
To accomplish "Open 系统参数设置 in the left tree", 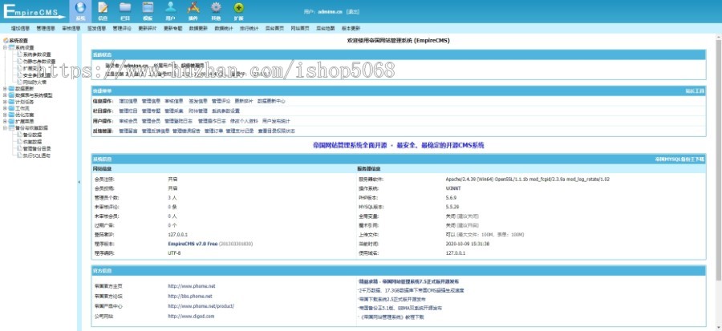I will click(x=37, y=54).
